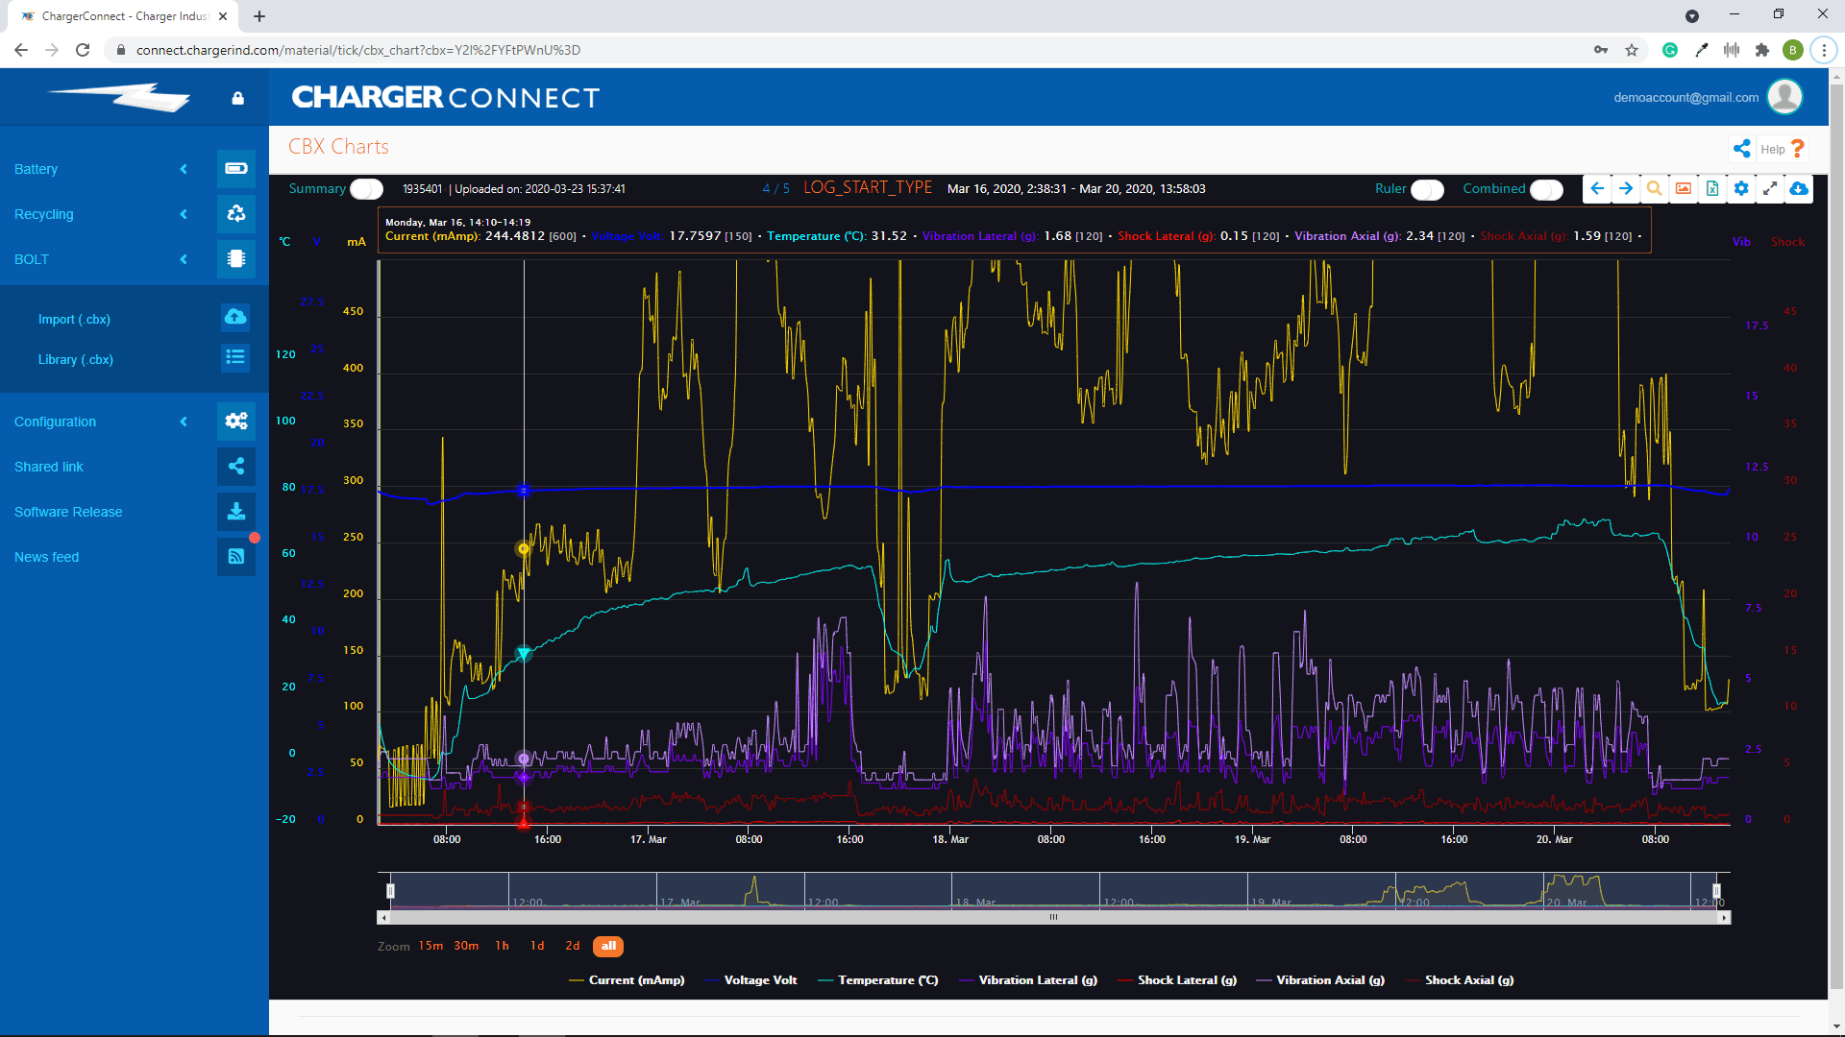Click the share icon beside Help
The image size is (1845, 1037).
[x=1741, y=149]
